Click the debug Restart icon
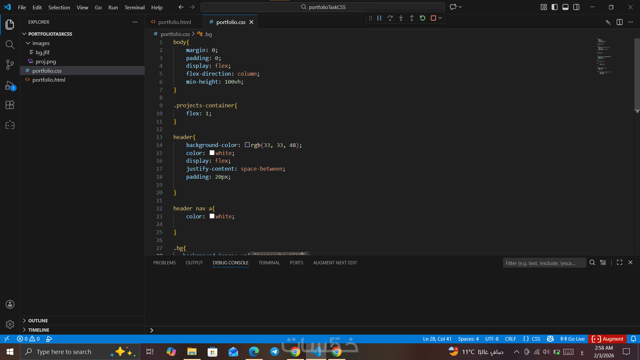 pos(422,18)
